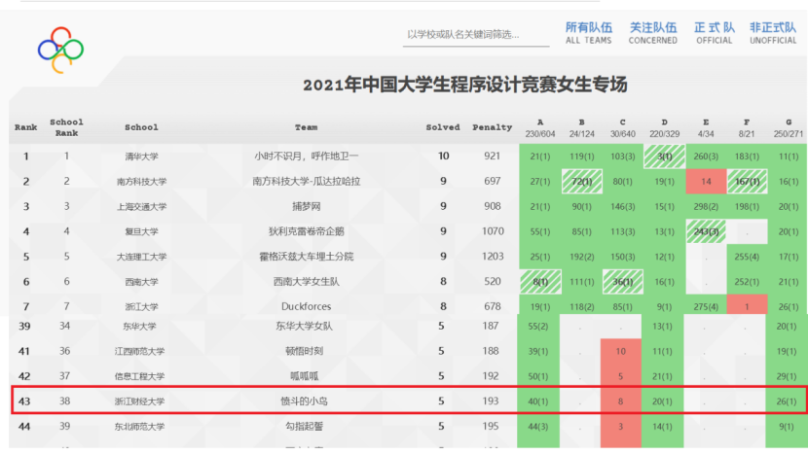Click the Solved column header
808x453 pixels.
[443, 127]
